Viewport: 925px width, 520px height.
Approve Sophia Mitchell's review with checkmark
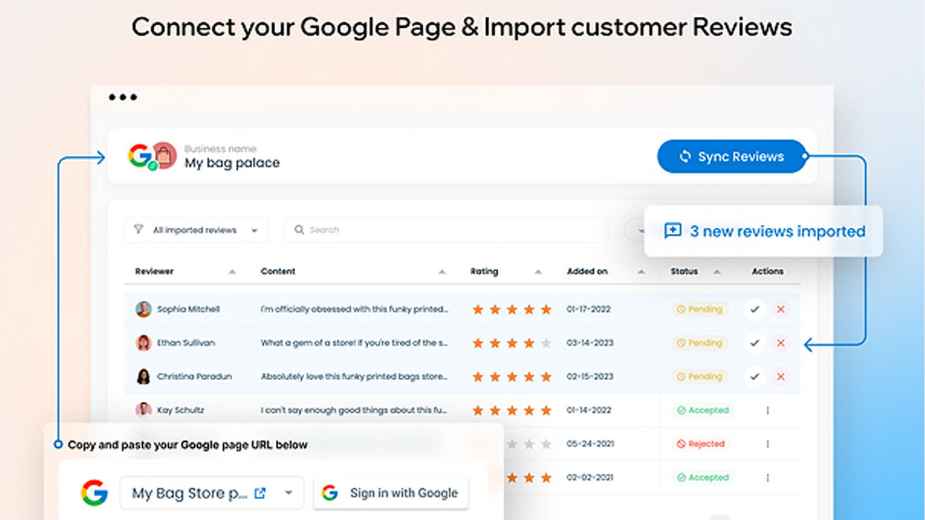click(754, 310)
